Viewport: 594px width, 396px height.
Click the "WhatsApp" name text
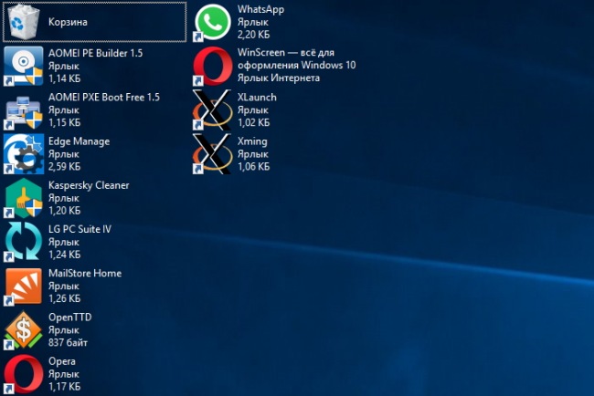[260, 9]
